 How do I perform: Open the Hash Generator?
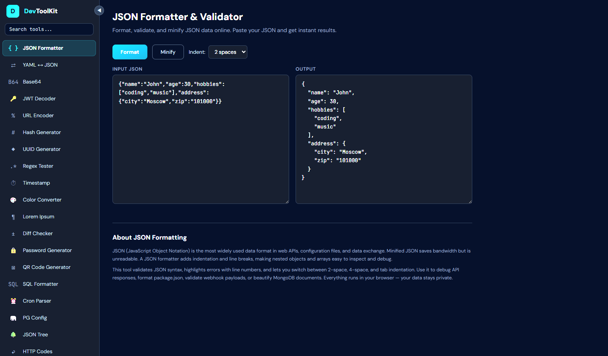point(42,132)
